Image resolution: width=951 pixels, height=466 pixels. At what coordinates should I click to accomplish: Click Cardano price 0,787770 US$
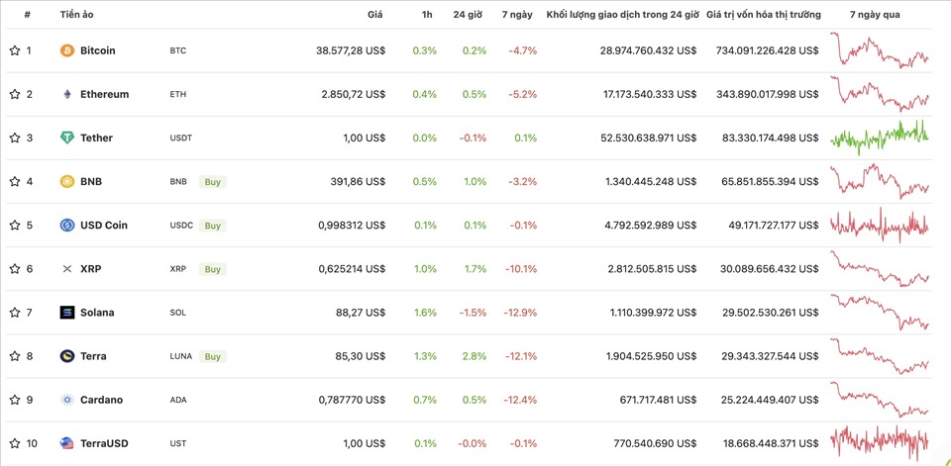[x=352, y=400]
